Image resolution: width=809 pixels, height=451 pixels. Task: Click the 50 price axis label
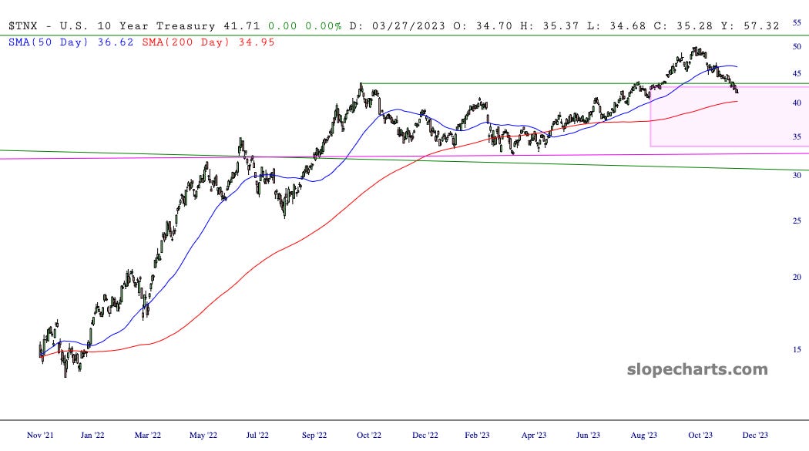tap(797, 46)
